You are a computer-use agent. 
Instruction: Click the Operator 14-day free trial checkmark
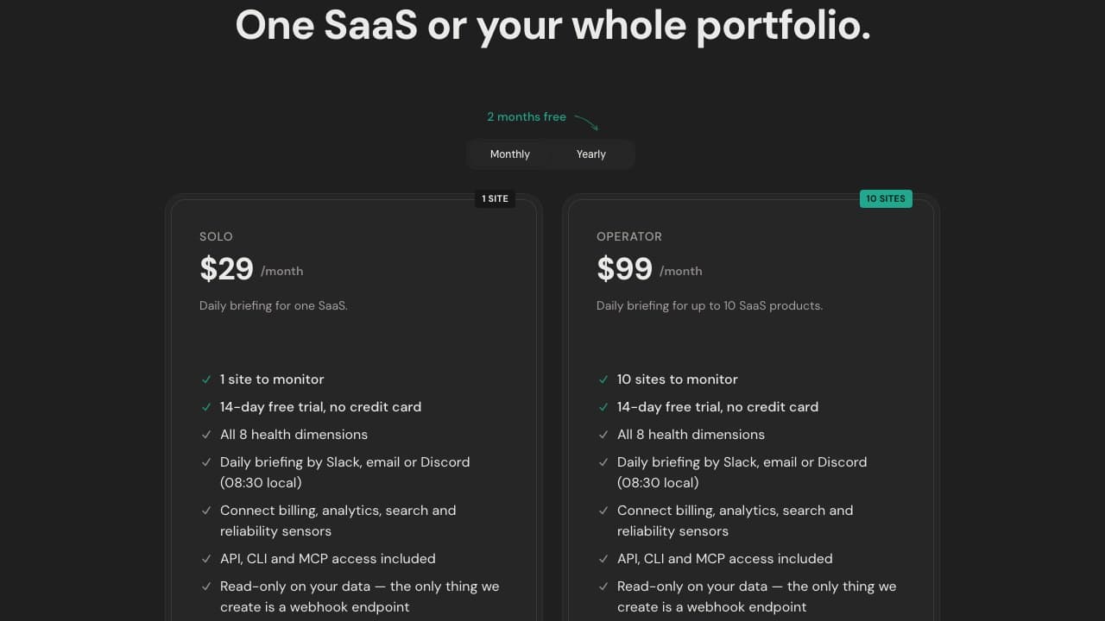click(x=603, y=407)
